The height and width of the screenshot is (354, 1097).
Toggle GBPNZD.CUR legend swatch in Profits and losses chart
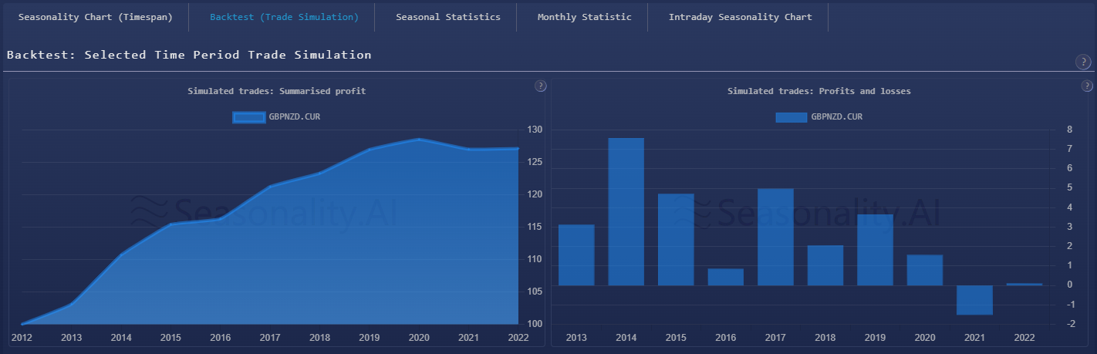pos(791,117)
